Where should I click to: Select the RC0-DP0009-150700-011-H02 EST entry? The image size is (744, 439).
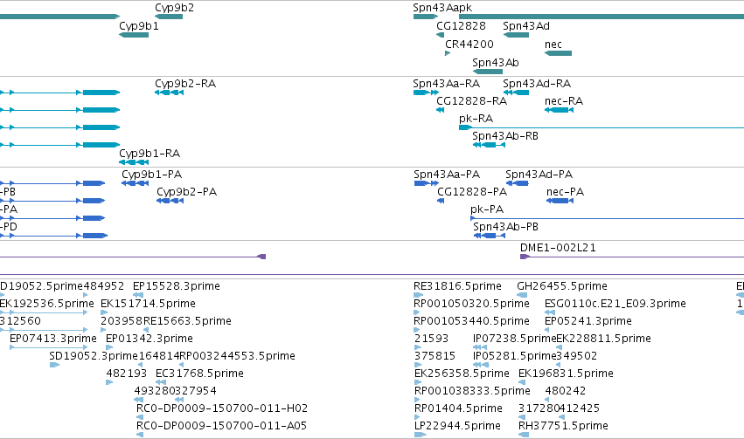[x=221, y=408]
